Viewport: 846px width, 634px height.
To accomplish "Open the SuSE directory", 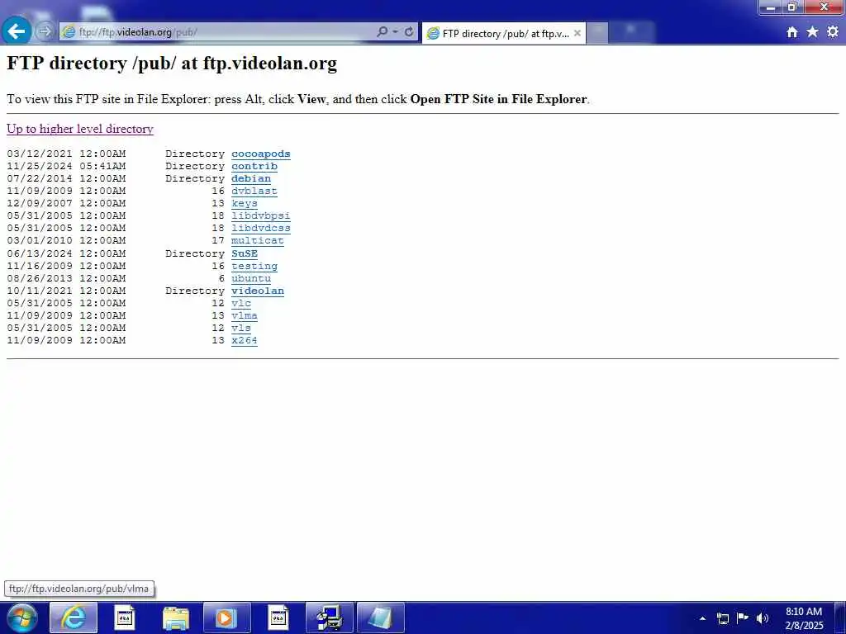I will click(x=245, y=253).
